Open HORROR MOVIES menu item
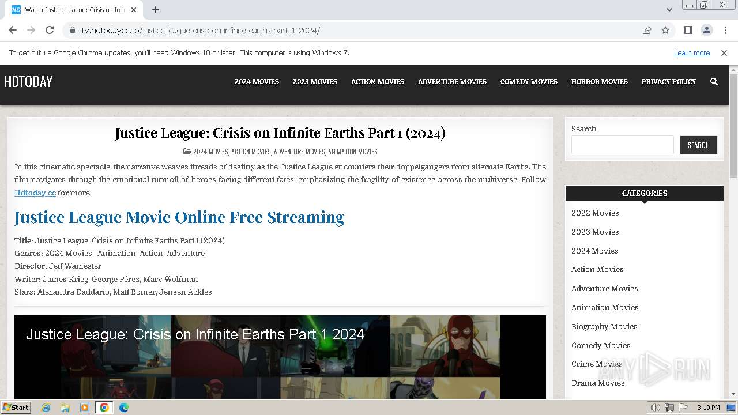738x415 pixels. pyautogui.click(x=600, y=81)
